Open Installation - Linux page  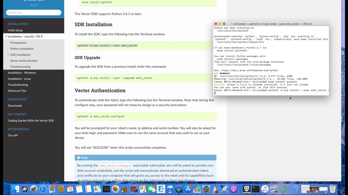tap(19, 79)
